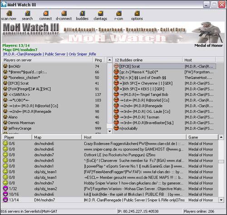This screenshot has width=227, height=215.
Task: Open the search tool
Action: tap(27, 14)
